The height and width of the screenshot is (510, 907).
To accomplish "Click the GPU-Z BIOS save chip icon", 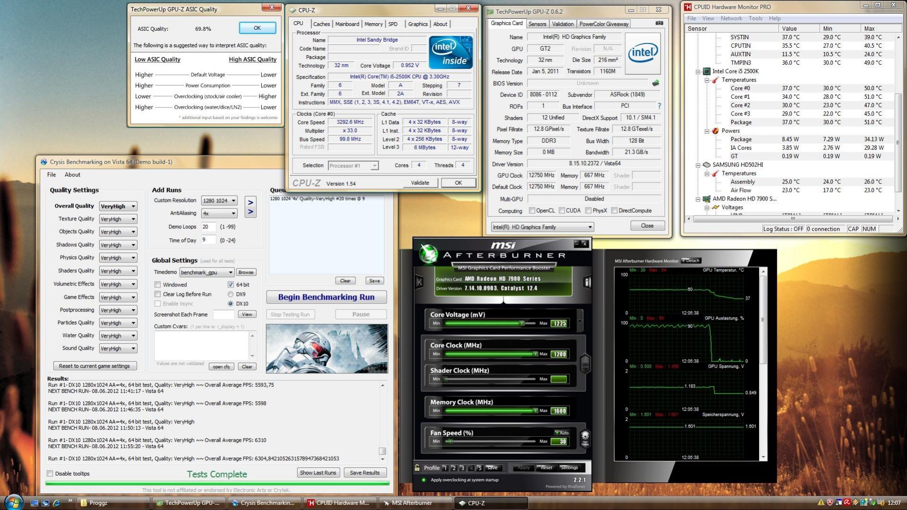I will [x=656, y=83].
